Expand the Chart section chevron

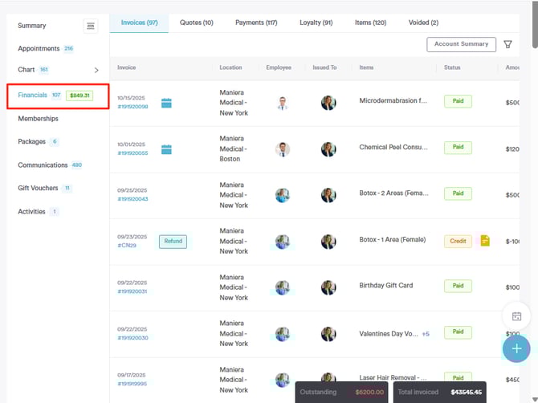click(x=96, y=71)
